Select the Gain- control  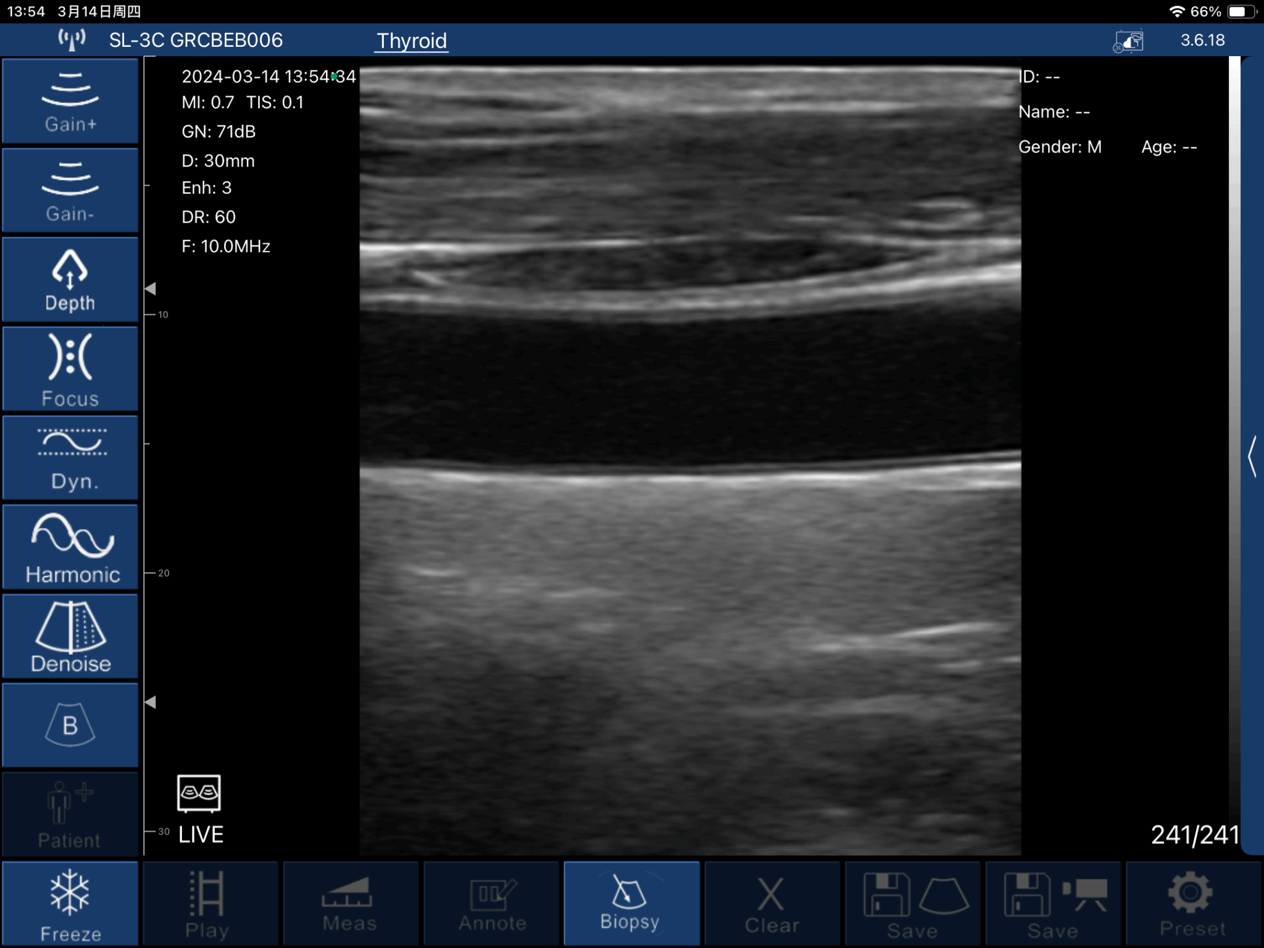point(70,190)
